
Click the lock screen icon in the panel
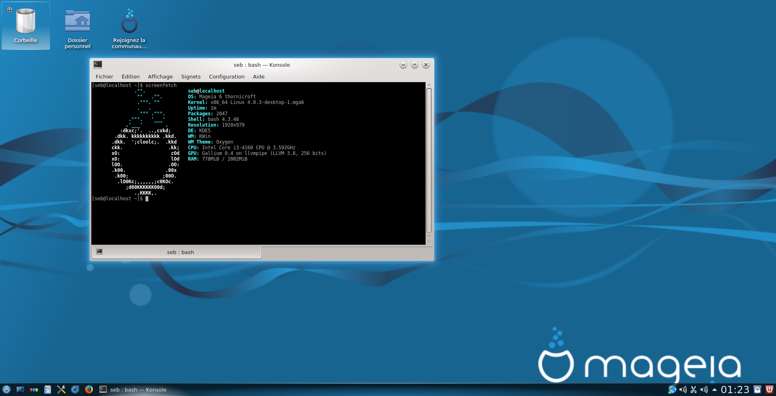pos(757,390)
